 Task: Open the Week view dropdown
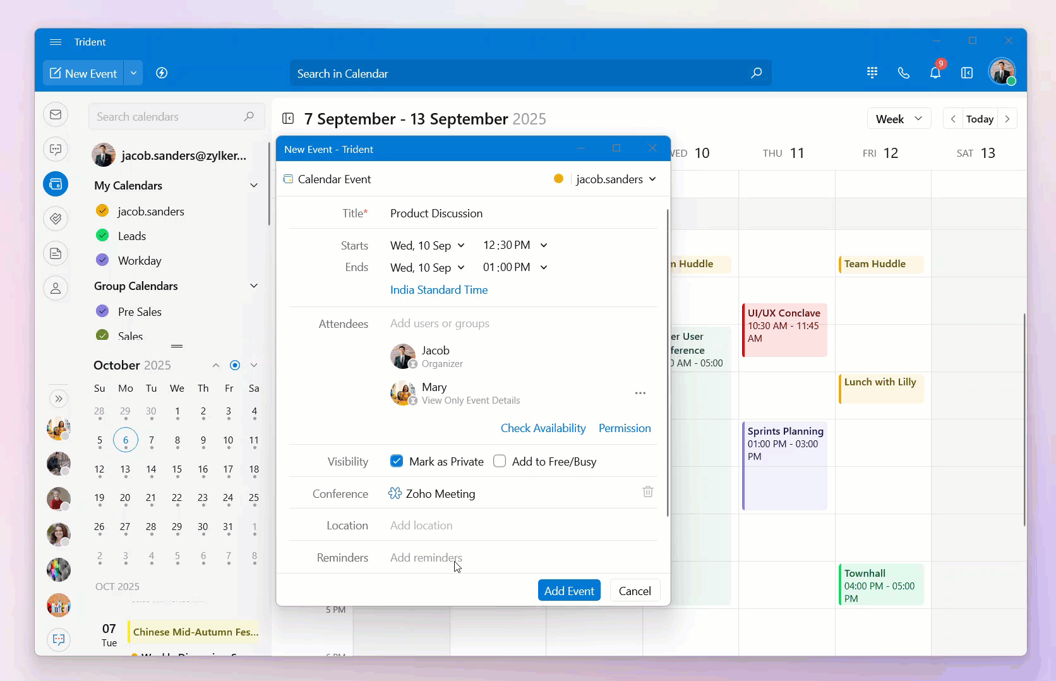(899, 119)
